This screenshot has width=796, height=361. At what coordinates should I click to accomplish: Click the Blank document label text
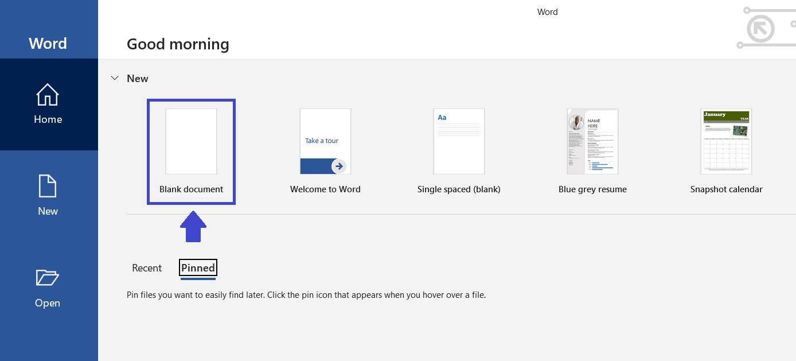[191, 189]
